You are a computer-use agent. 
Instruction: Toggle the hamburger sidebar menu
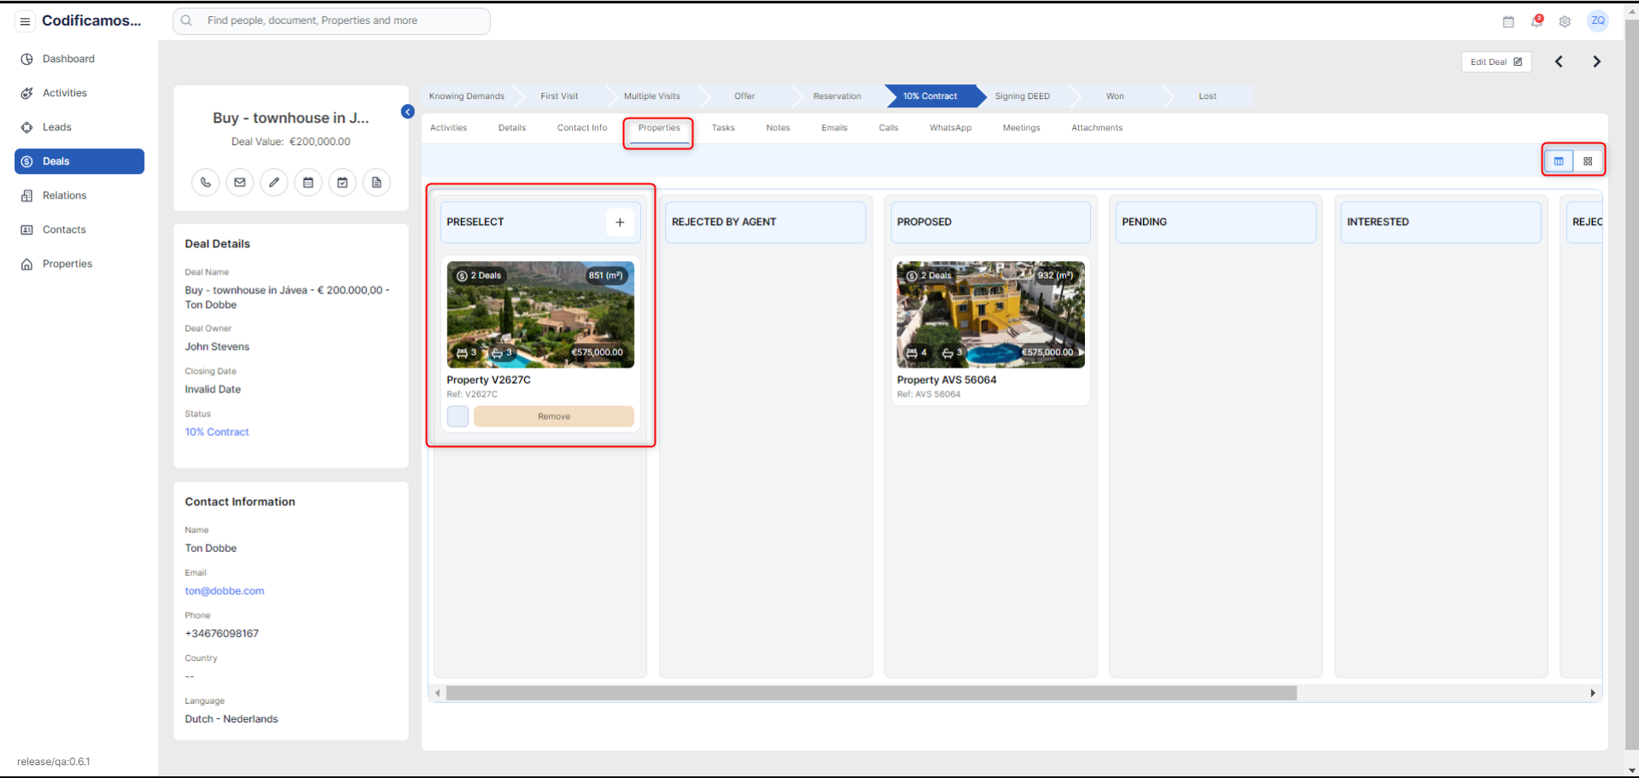click(25, 21)
